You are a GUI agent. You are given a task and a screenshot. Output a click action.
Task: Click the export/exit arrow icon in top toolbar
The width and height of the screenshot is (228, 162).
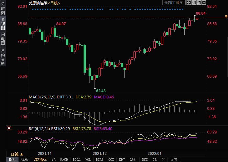point(204,3)
